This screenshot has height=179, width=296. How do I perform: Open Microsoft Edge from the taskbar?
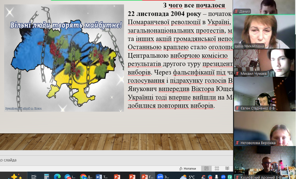coord(57,177)
